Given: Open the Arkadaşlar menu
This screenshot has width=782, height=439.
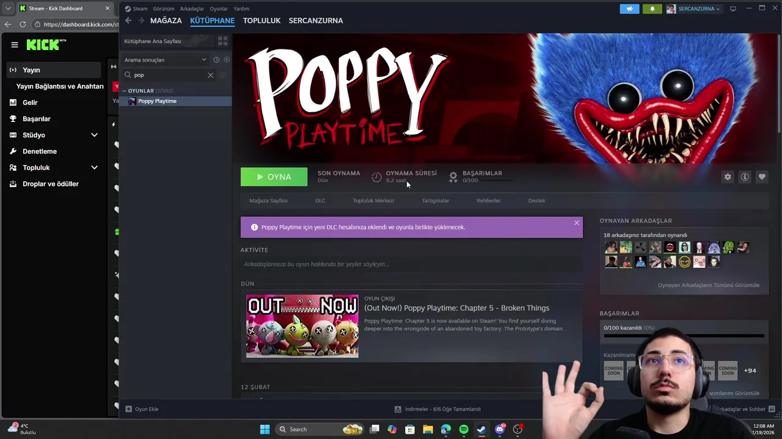Looking at the screenshot, I should (x=192, y=9).
